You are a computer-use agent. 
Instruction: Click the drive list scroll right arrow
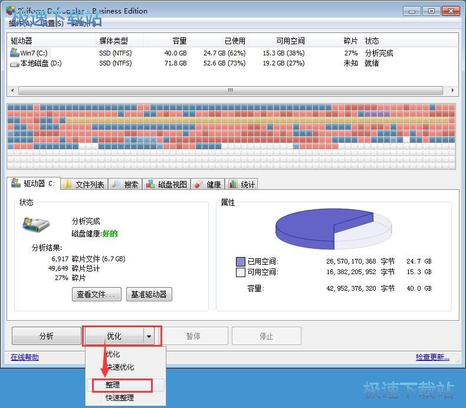click(452, 90)
